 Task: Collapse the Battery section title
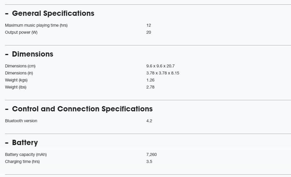25,143
